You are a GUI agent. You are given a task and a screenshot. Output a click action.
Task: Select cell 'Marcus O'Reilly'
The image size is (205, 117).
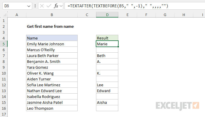click(52, 50)
